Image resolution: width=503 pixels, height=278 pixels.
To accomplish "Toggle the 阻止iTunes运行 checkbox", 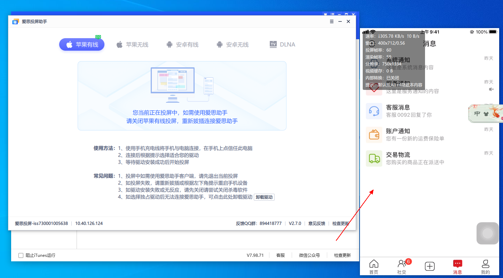I will click(x=21, y=255).
